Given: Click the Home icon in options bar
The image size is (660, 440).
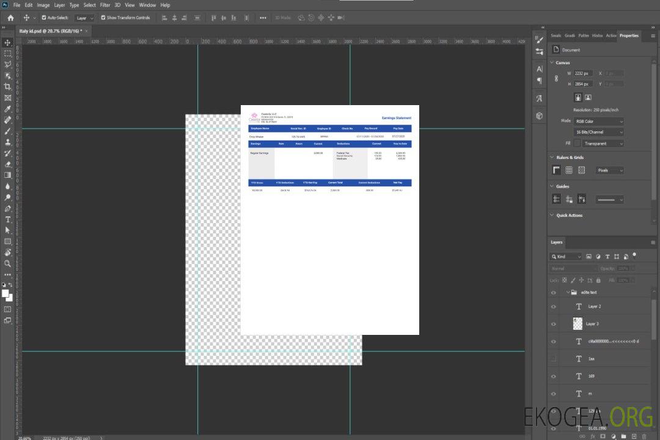Looking at the screenshot, I should click(10, 18).
